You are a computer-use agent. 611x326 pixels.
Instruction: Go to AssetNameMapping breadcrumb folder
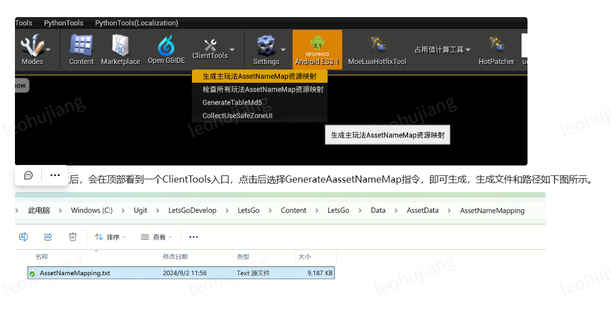coord(492,210)
